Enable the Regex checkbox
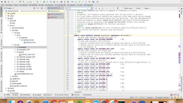The width and height of the screenshot is (183, 103). click(x=143, y=8)
